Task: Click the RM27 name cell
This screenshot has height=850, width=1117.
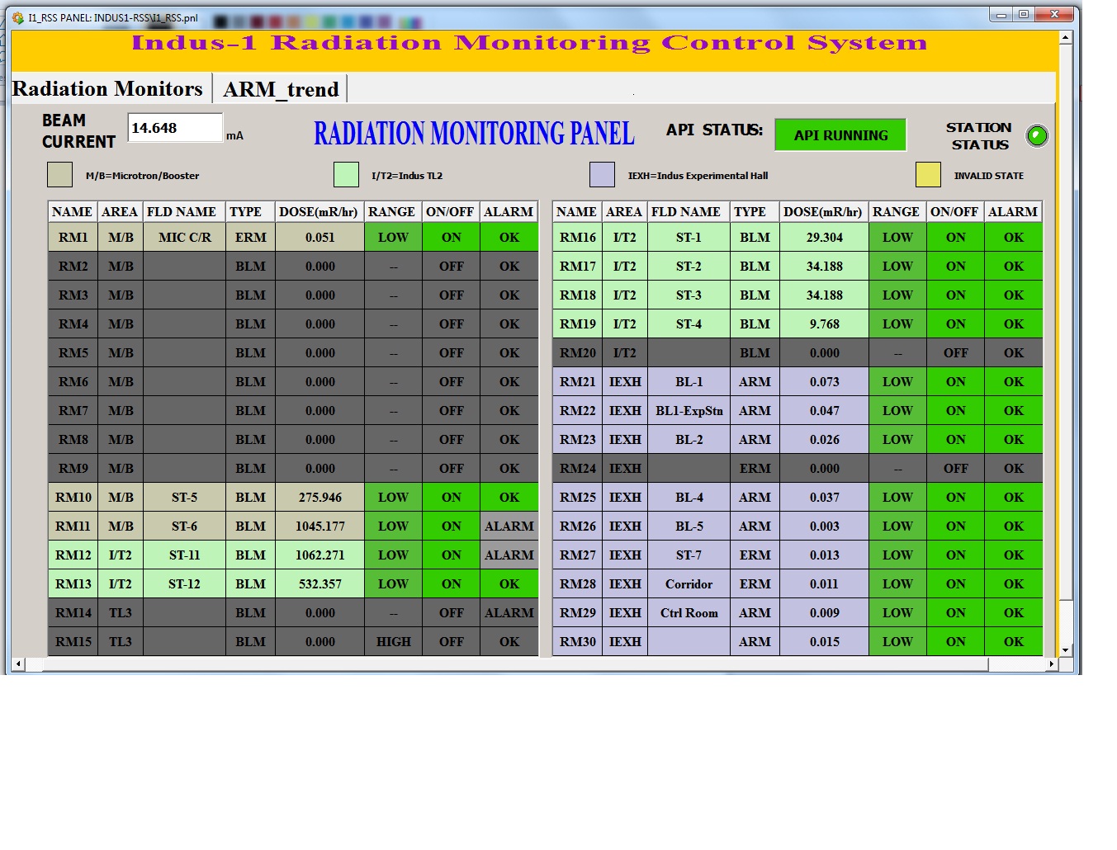Action: (x=577, y=555)
